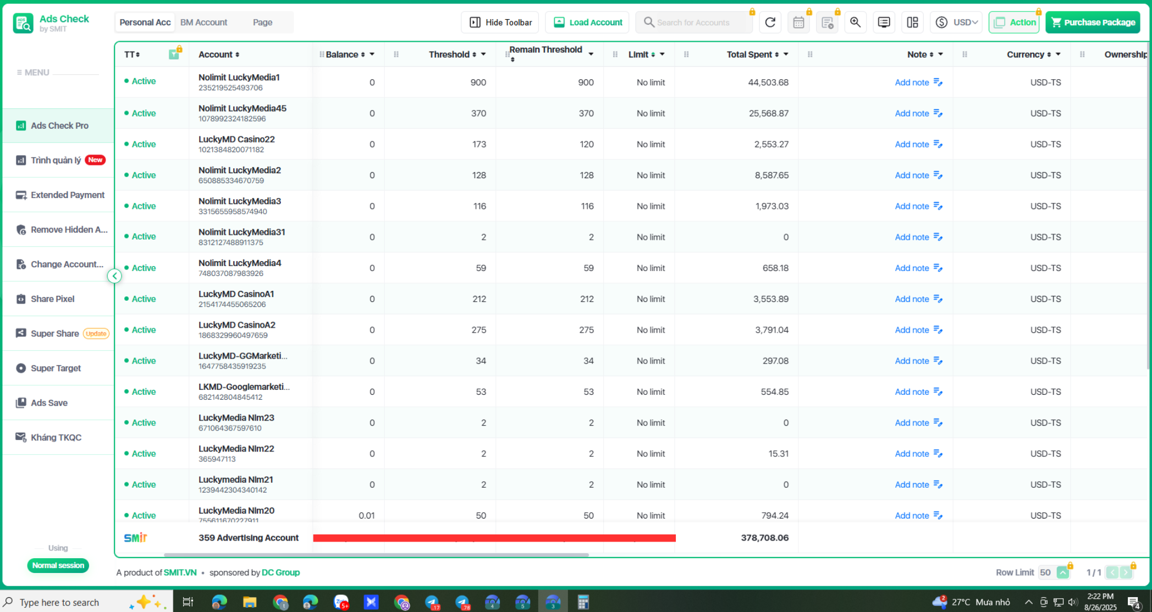Click the drag handle left of Ownership

tap(1083, 54)
